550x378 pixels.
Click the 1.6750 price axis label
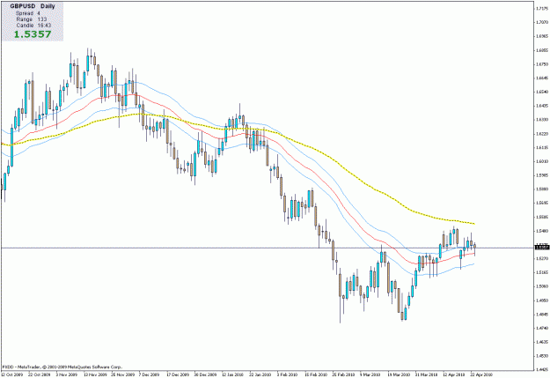coord(542,64)
